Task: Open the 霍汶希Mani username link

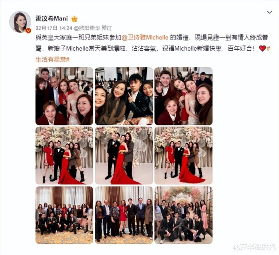Action: click(52, 19)
